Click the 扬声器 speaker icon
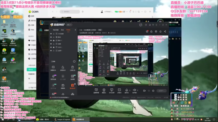The image size is (218, 122). [x=134, y=90]
